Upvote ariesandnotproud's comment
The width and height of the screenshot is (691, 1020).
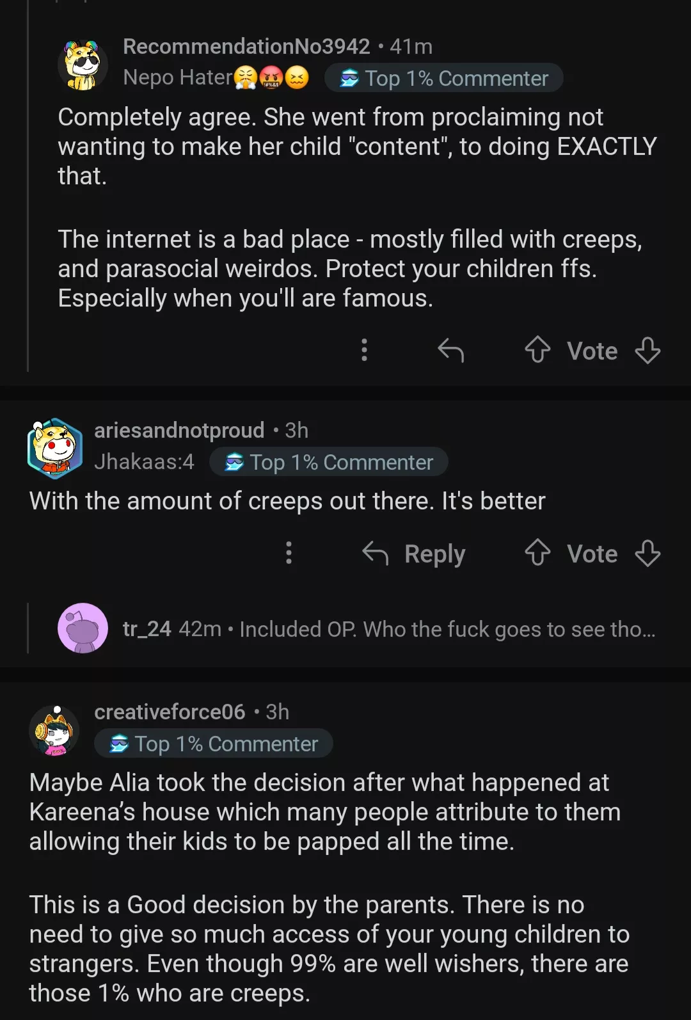click(x=537, y=553)
